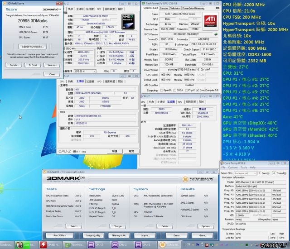
Task: Click Options under Results in 3DMark06
Action: tap(206, 226)
